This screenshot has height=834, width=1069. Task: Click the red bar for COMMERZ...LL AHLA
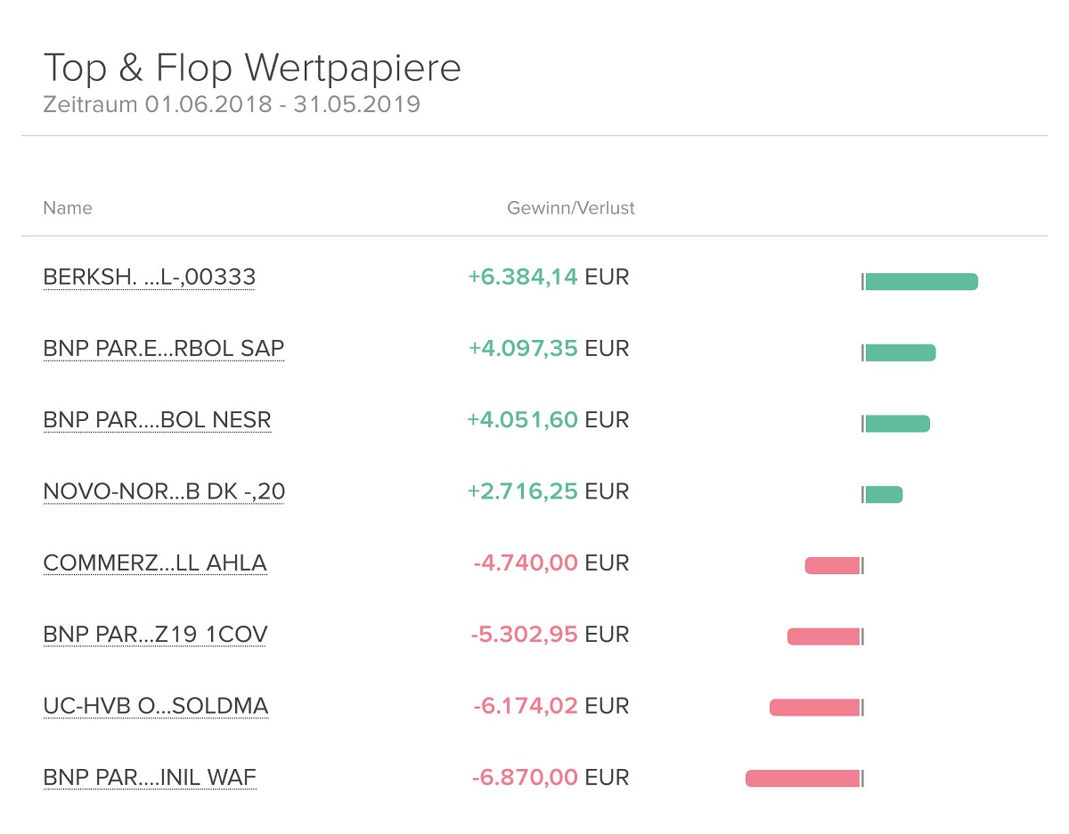point(833,565)
